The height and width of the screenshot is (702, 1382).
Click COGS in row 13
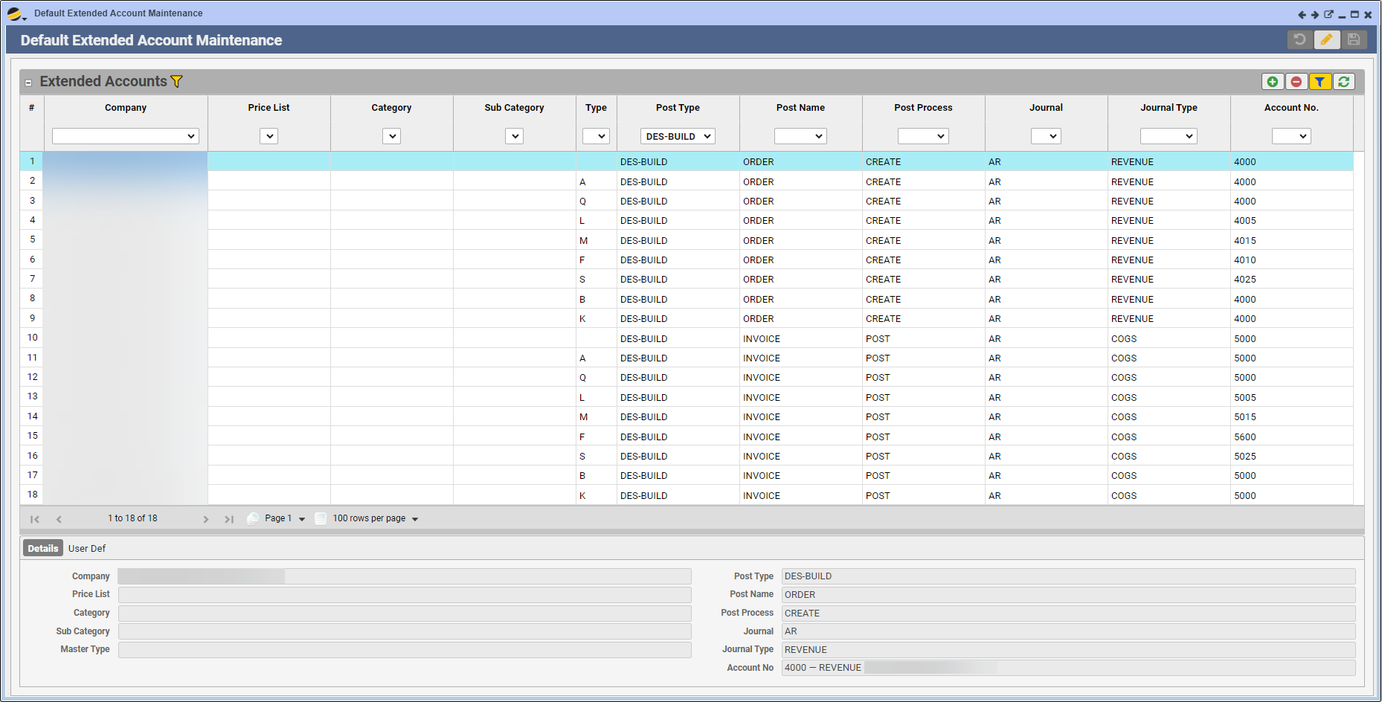tap(1124, 398)
